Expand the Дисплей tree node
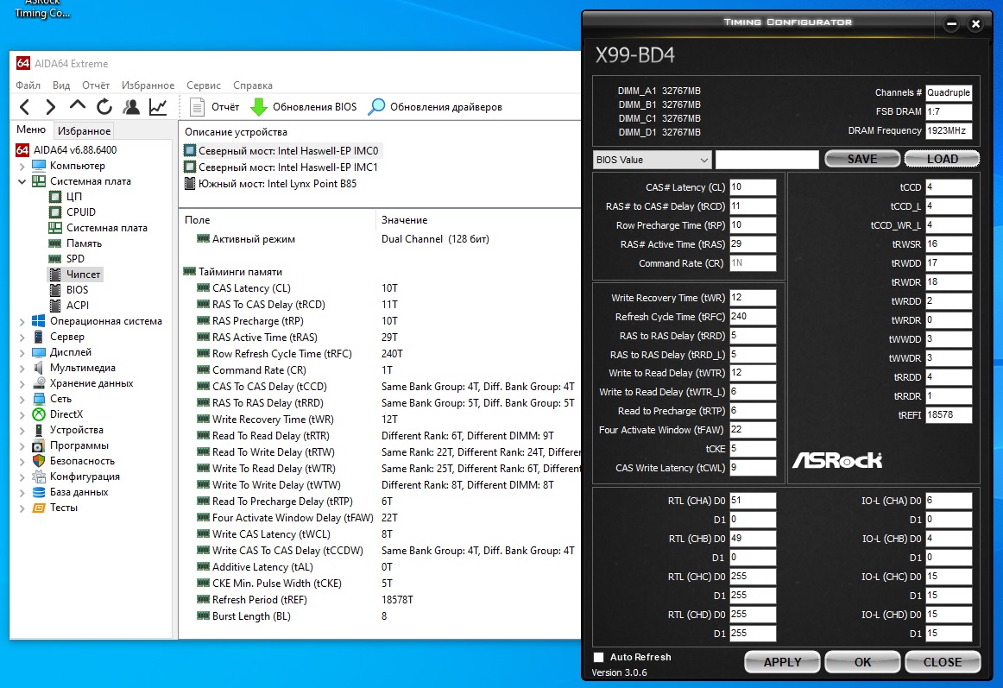 [22, 353]
